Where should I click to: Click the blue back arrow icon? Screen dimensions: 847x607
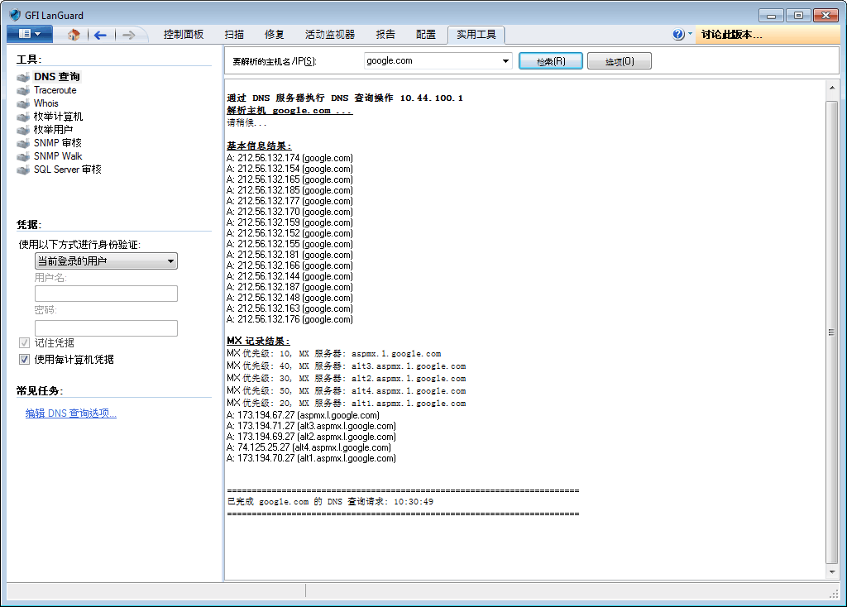point(100,35)
